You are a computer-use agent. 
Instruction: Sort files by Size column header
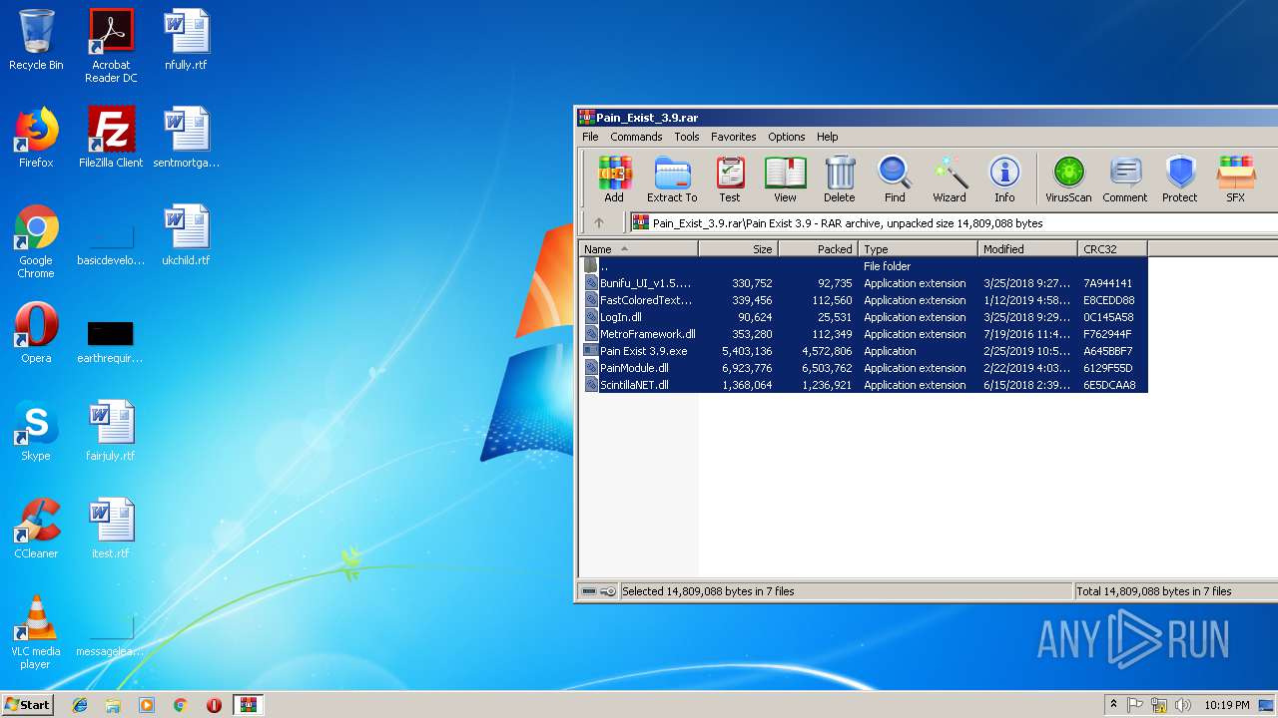coord(739,249)
